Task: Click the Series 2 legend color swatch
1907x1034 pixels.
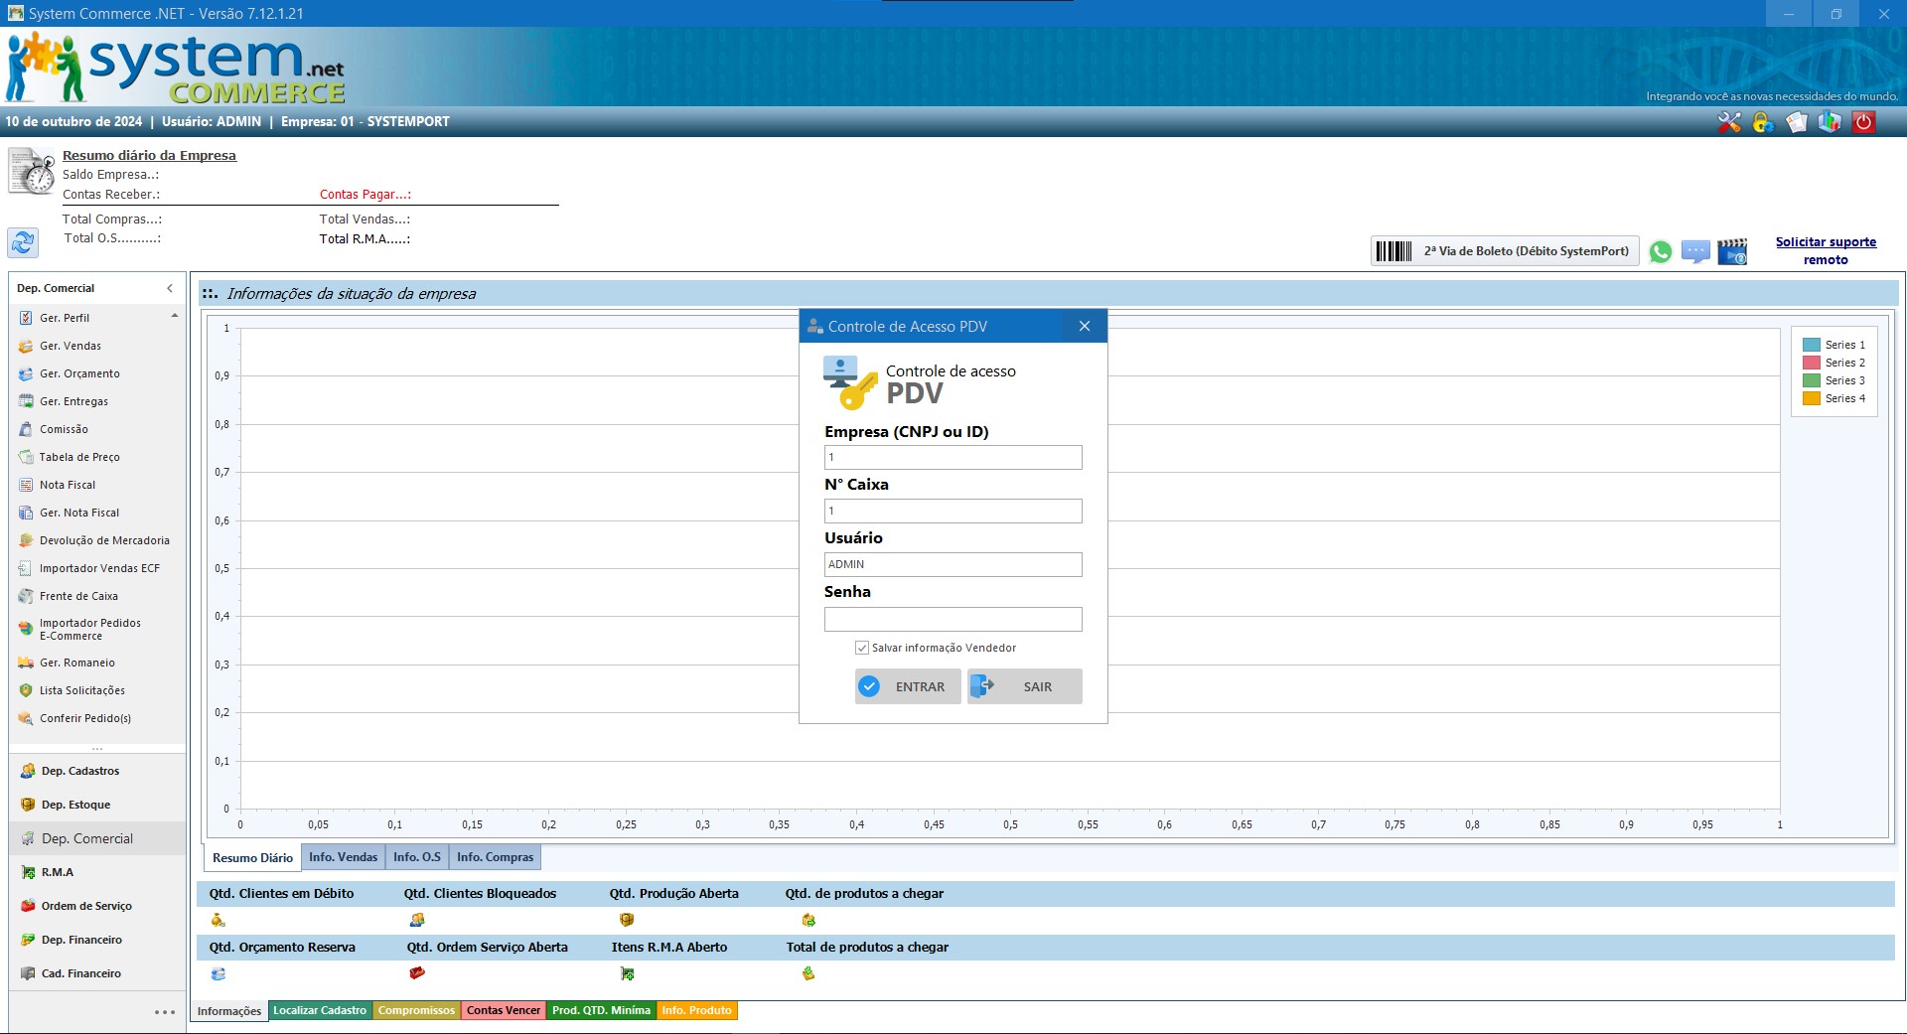Action: (1812, 363)
